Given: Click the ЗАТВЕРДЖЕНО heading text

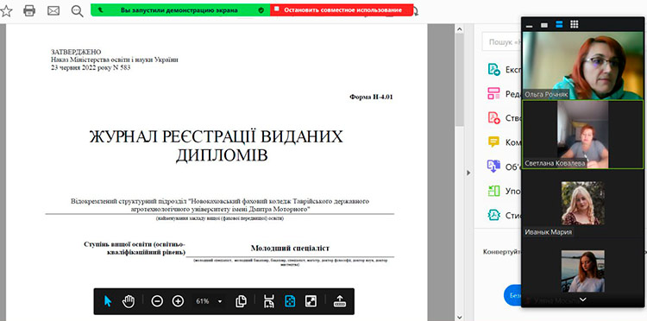Looking at the screenshot, I should click(x=76, y=52).
